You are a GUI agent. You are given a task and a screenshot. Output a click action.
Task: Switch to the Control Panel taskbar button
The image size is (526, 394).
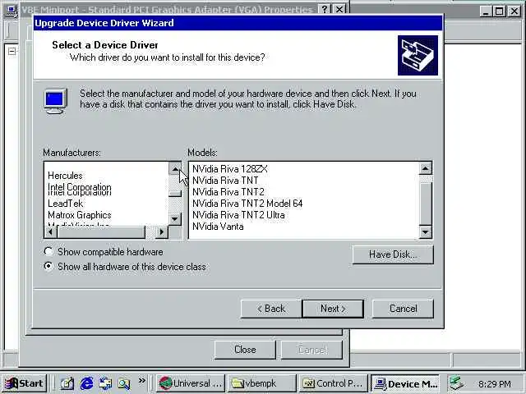coord(332,383)
